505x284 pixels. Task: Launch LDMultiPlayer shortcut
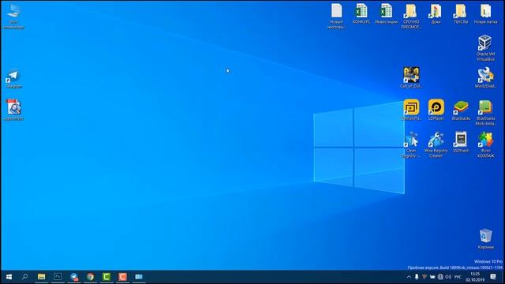(411, 110)
